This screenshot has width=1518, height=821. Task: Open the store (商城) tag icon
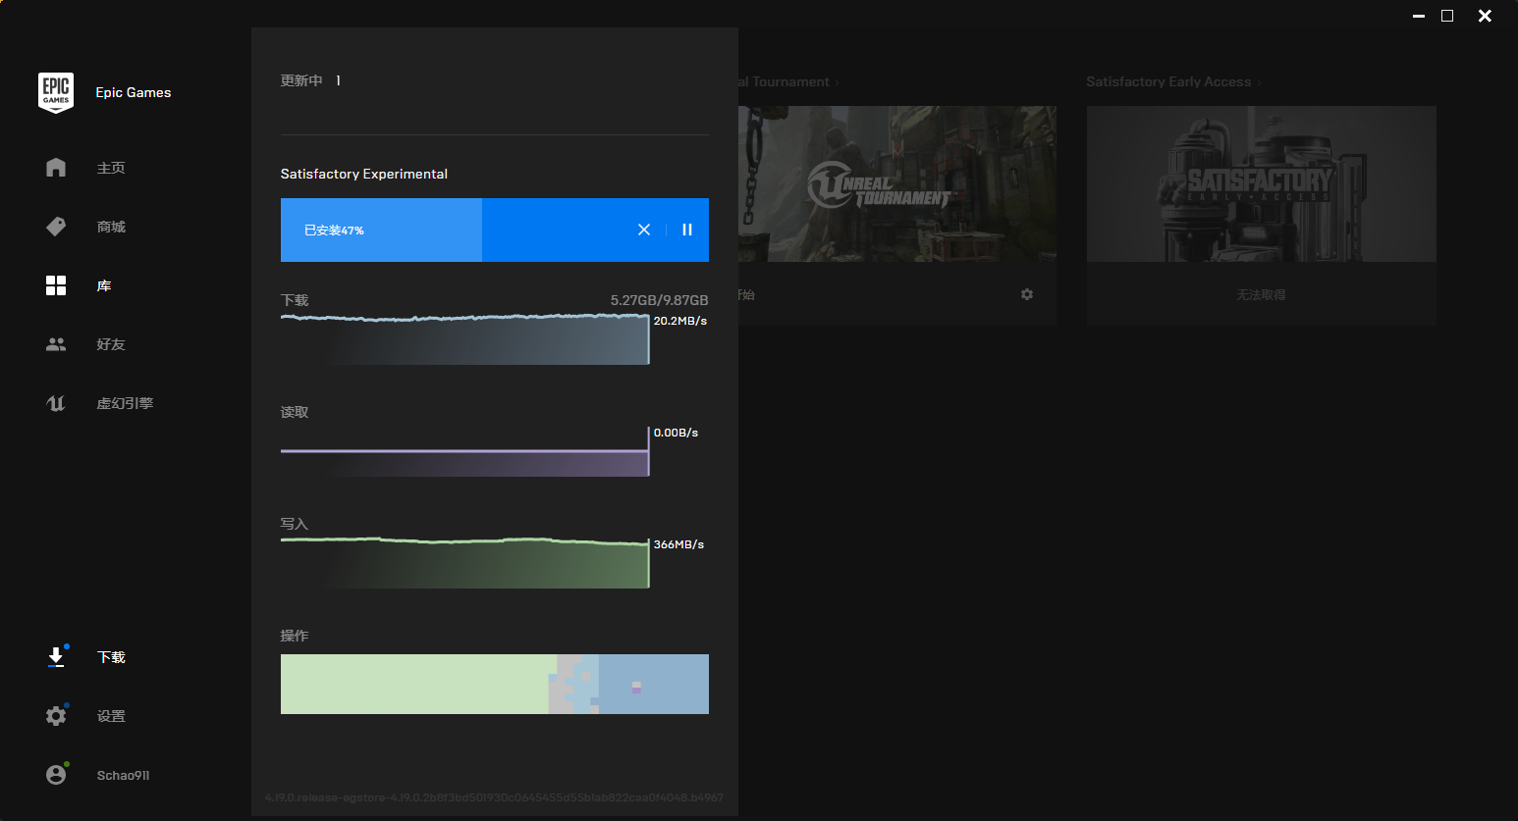56,227
